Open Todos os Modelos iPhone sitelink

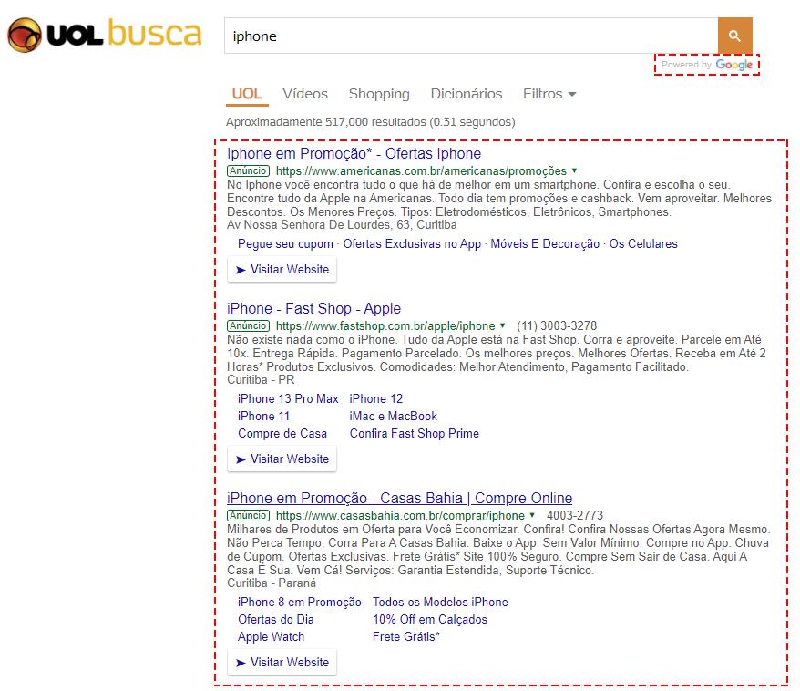pos(440,603)
